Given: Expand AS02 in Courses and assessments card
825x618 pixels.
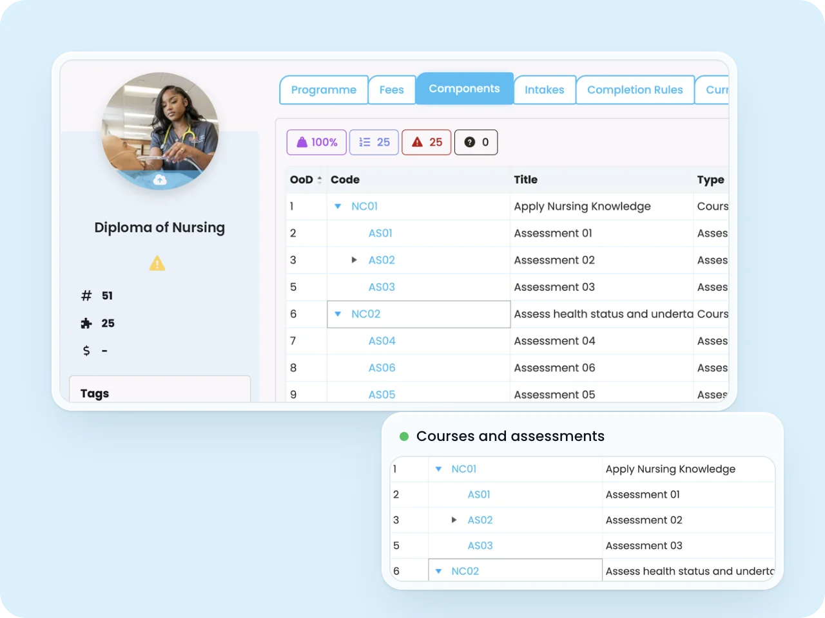Looking at the screenshot, I should tap(454, 520).
